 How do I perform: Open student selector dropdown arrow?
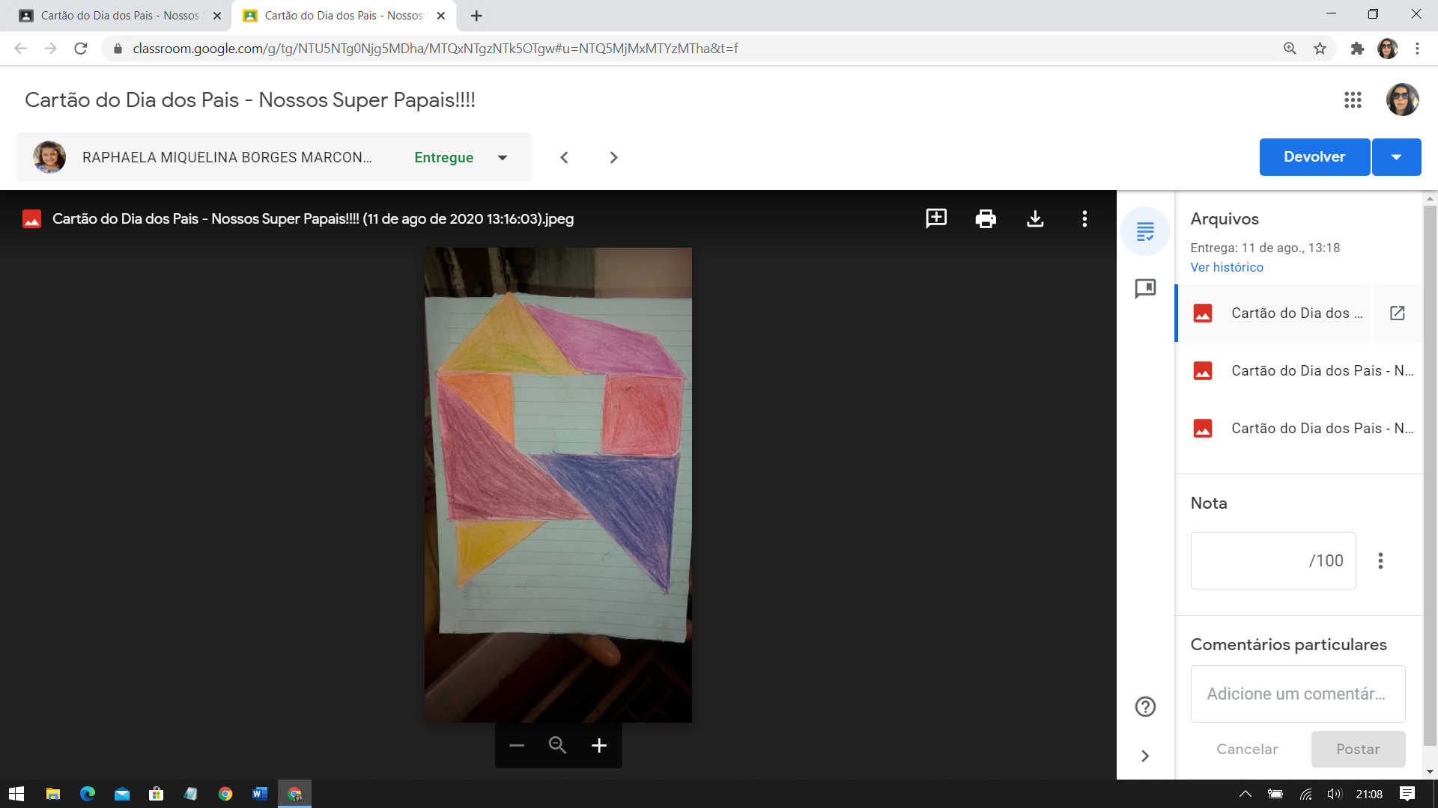(503, 157)
